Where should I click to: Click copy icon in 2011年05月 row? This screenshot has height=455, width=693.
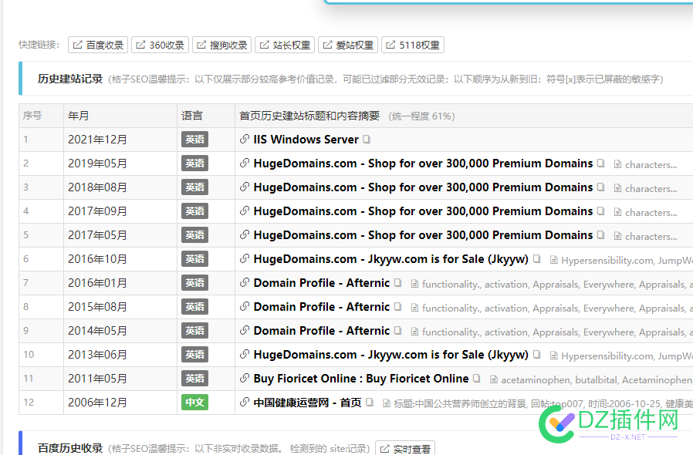[476, 378]
